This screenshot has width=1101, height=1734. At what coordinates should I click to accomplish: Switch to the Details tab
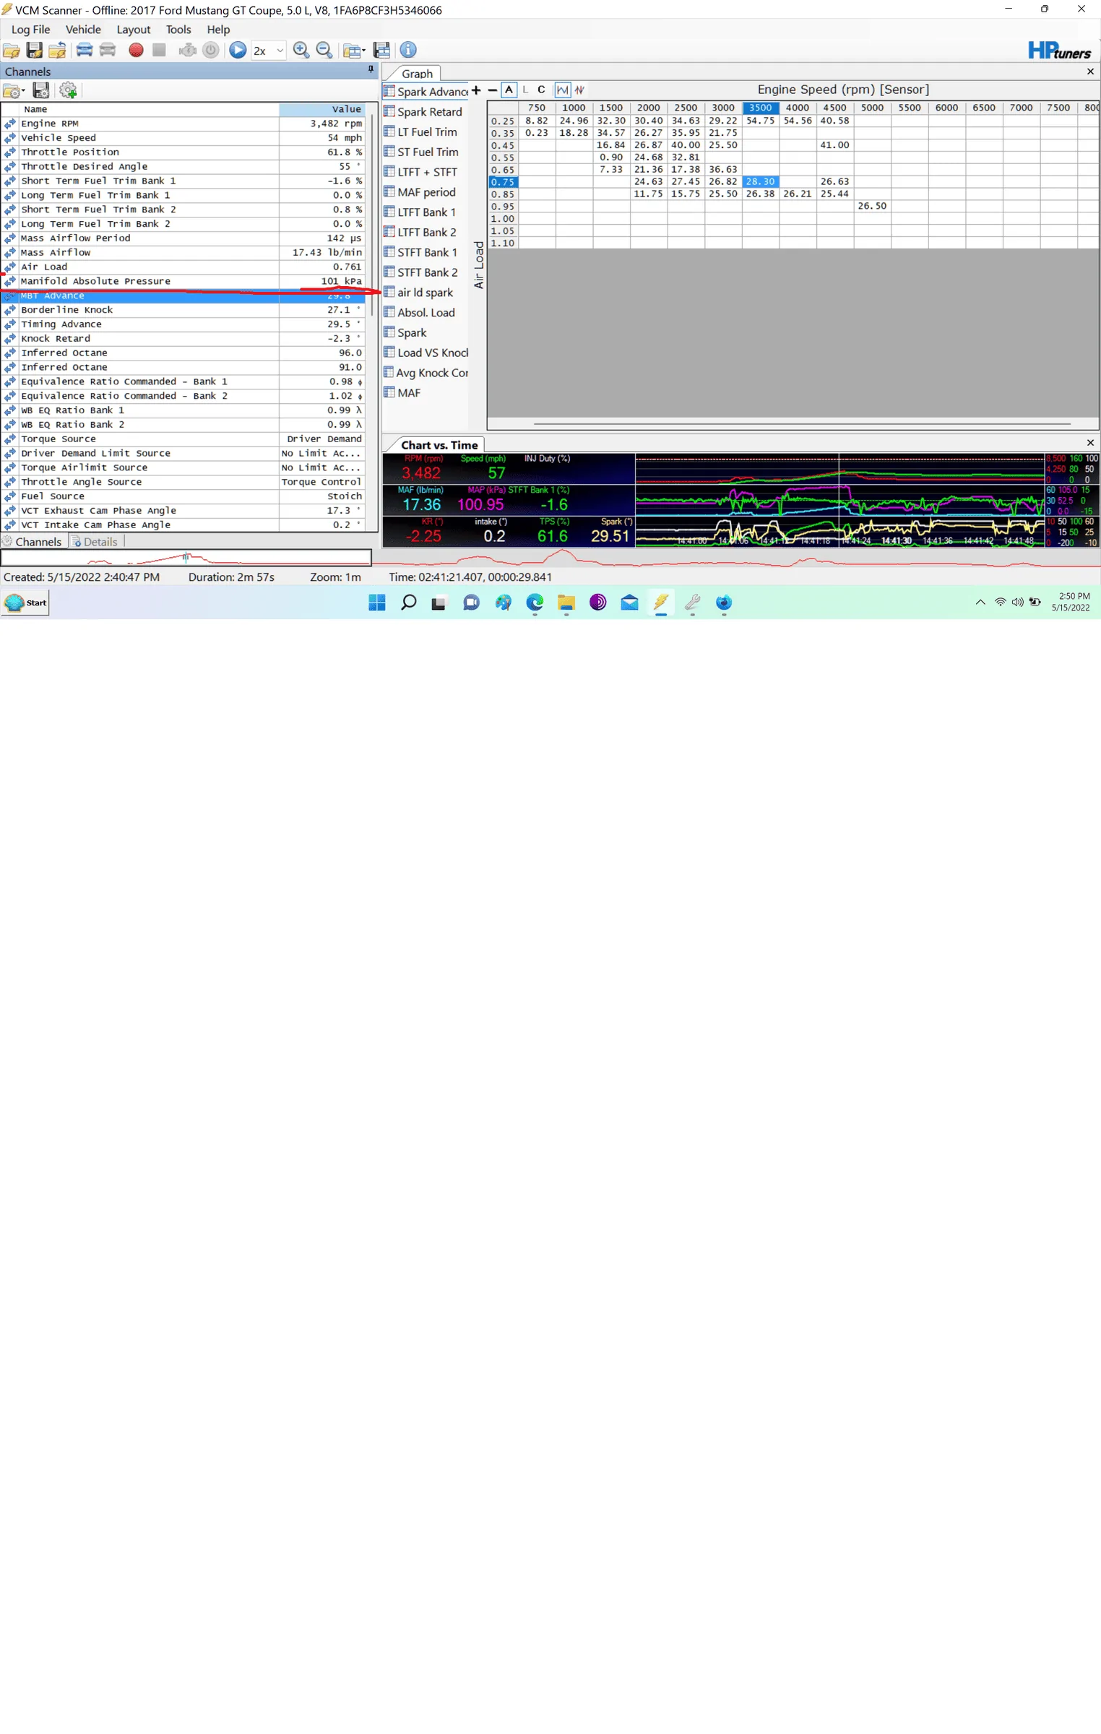point(95,543)
